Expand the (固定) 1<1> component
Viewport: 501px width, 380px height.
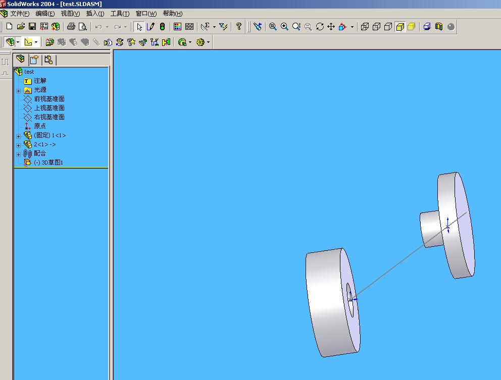coord(19,136)
